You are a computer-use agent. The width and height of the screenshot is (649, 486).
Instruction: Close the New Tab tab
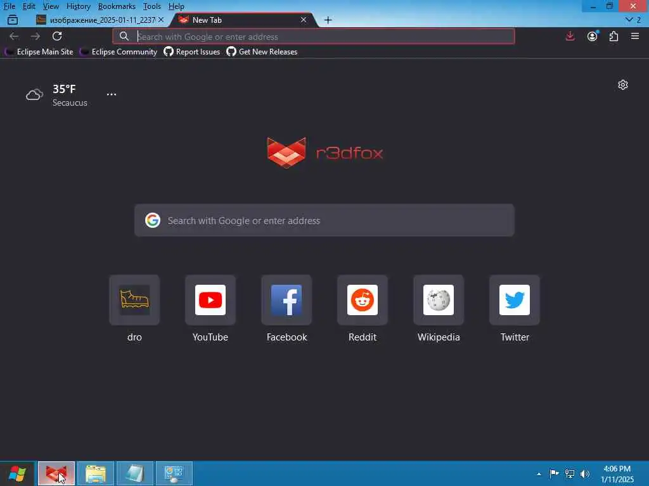pos(304,20)
